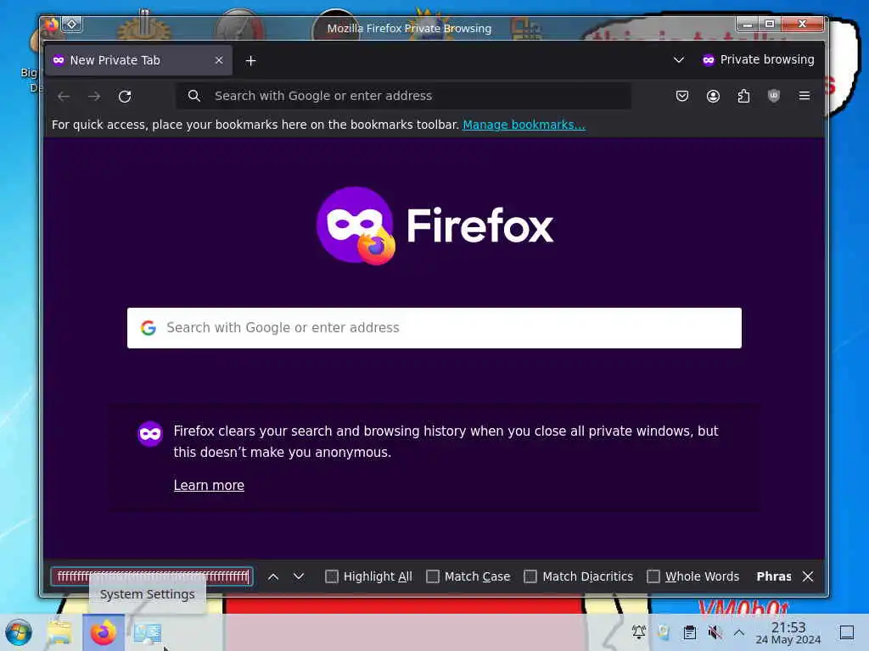Open the Save to Pocket button
Screen dimensions: 869x651
point(682,96)
